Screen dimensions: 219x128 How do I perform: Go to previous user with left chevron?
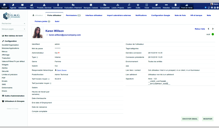[209, 29]
